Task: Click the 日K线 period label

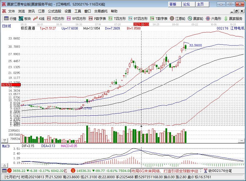Action: tap(7, 26)
